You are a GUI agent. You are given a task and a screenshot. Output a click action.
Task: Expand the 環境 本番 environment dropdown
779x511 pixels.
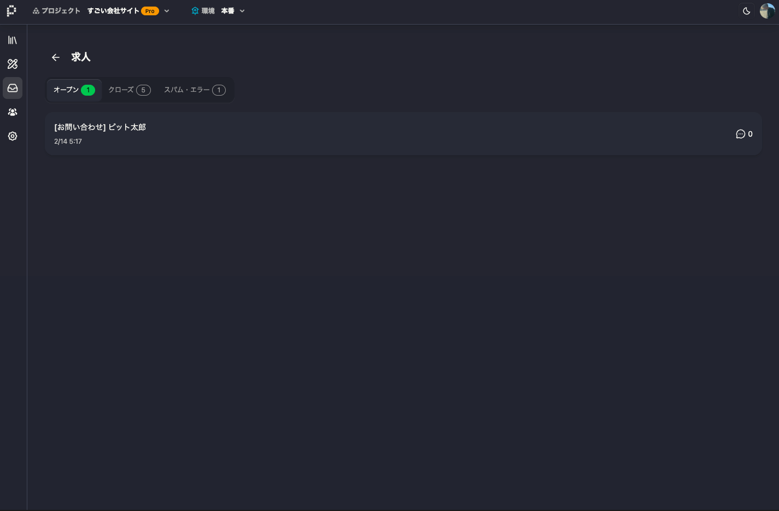pyautogui.click(x=218, y=11)
